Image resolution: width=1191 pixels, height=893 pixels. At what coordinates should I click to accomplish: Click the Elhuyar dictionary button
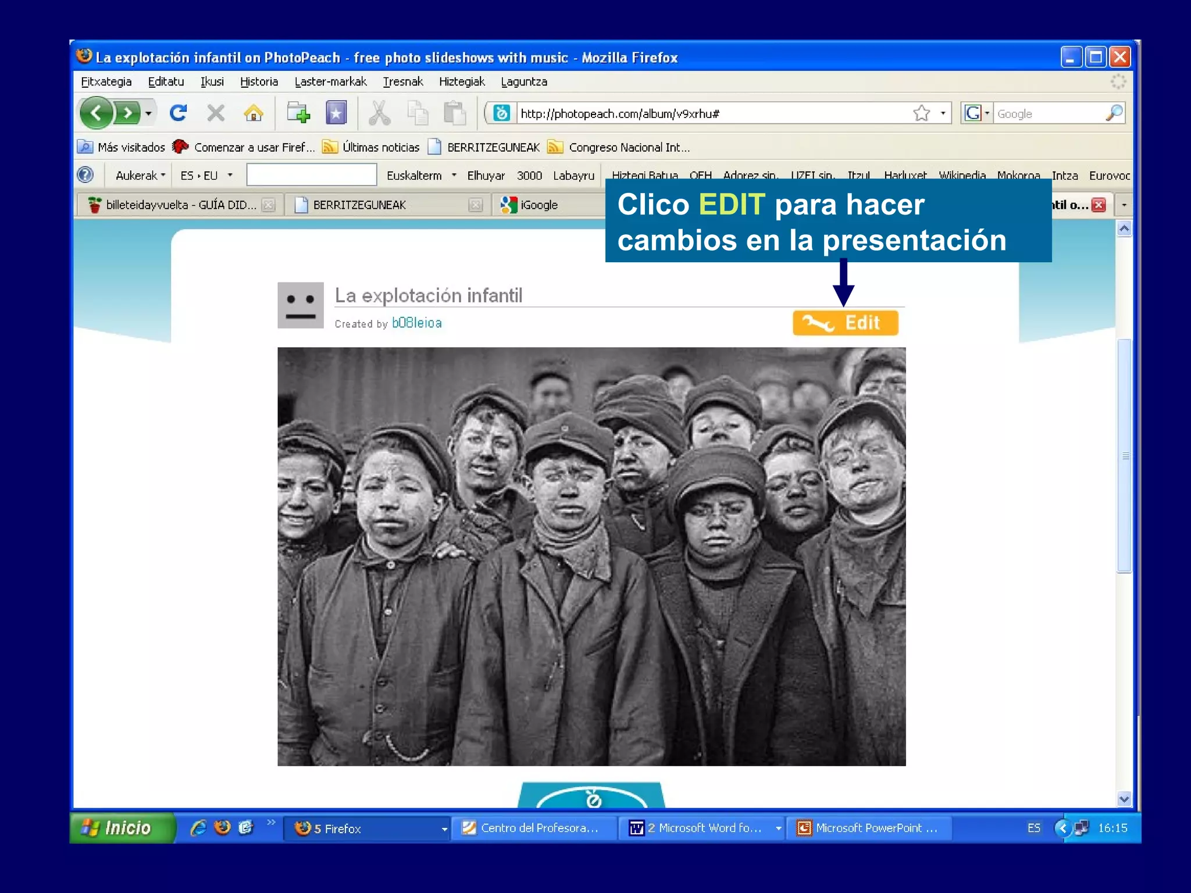(x=486, y=175)
